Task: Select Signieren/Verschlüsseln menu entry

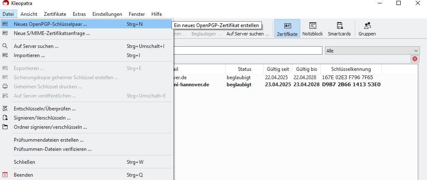Action: pos(86,118)
